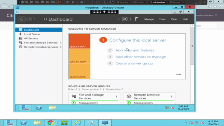
Task: Click the browser home icon behind Desktop Viewer
Action: (210, 6)
